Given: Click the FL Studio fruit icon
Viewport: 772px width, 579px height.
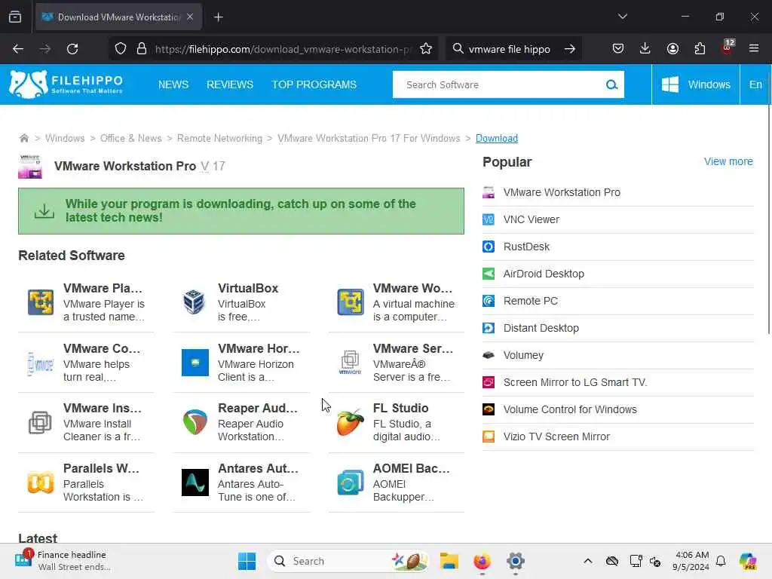Looking at the screenshot, I should click(x=350, y=422).
